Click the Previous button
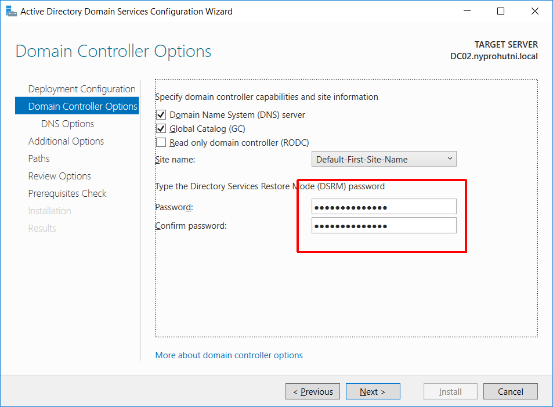 312,391
